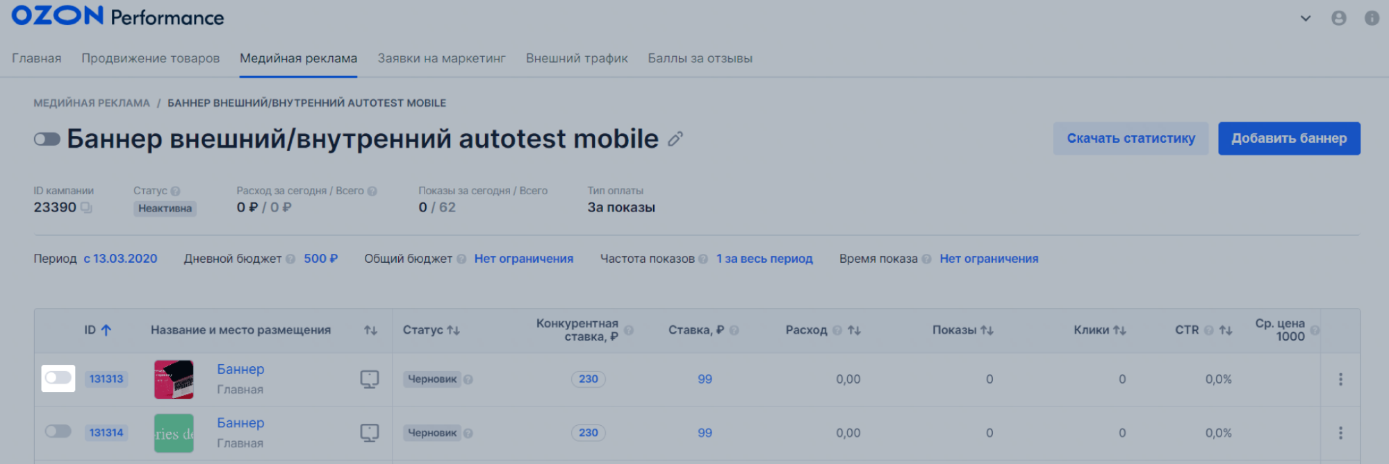Image resolution: width=1389 pixels, height=464 pixels.
Task: Edit bid 99 in row 131314
Action: 705,432
